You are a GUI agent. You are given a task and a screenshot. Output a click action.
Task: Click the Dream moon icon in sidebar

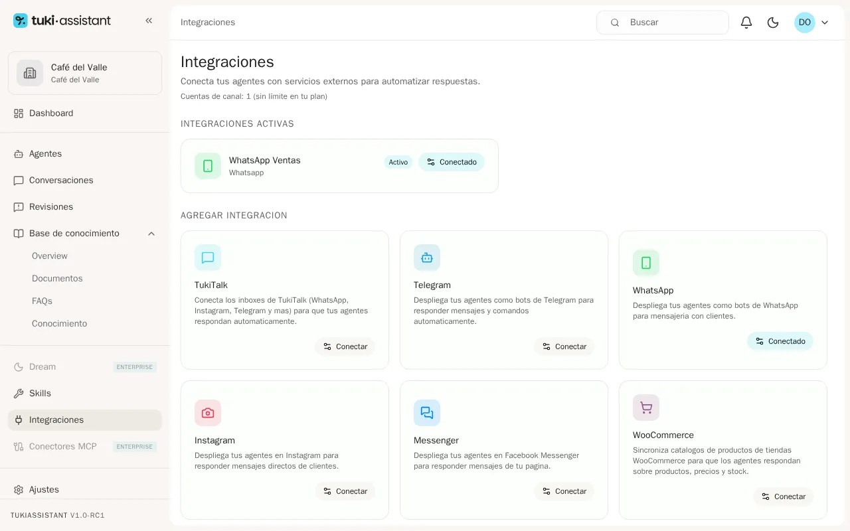[x=19, y=367]
